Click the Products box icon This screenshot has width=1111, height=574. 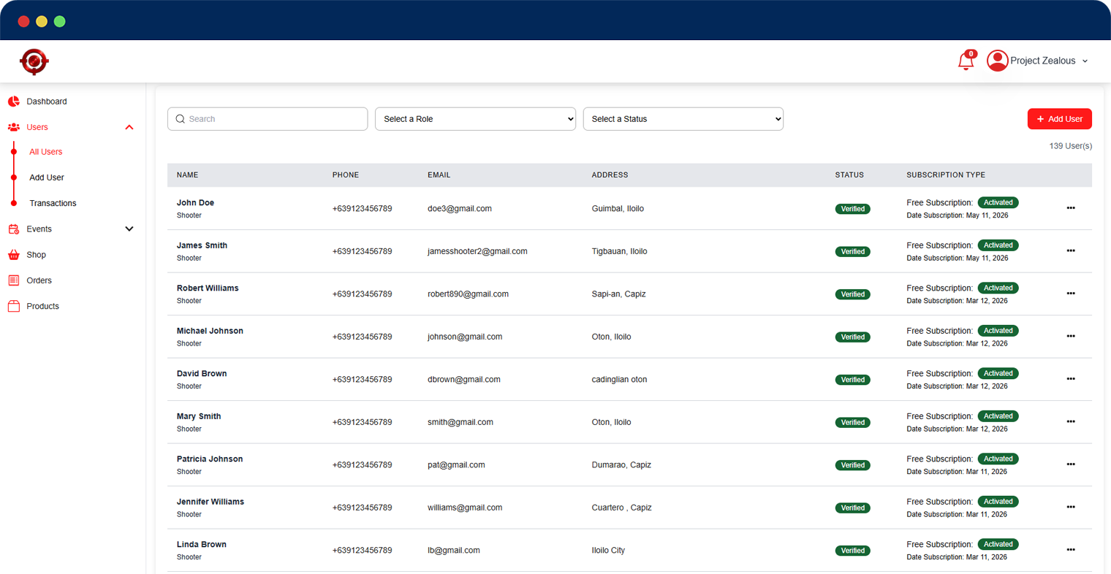[14, 306]
